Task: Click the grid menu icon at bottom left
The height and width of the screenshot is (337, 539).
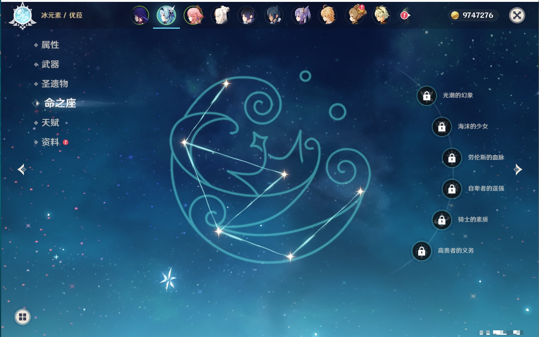Action: 22,317
